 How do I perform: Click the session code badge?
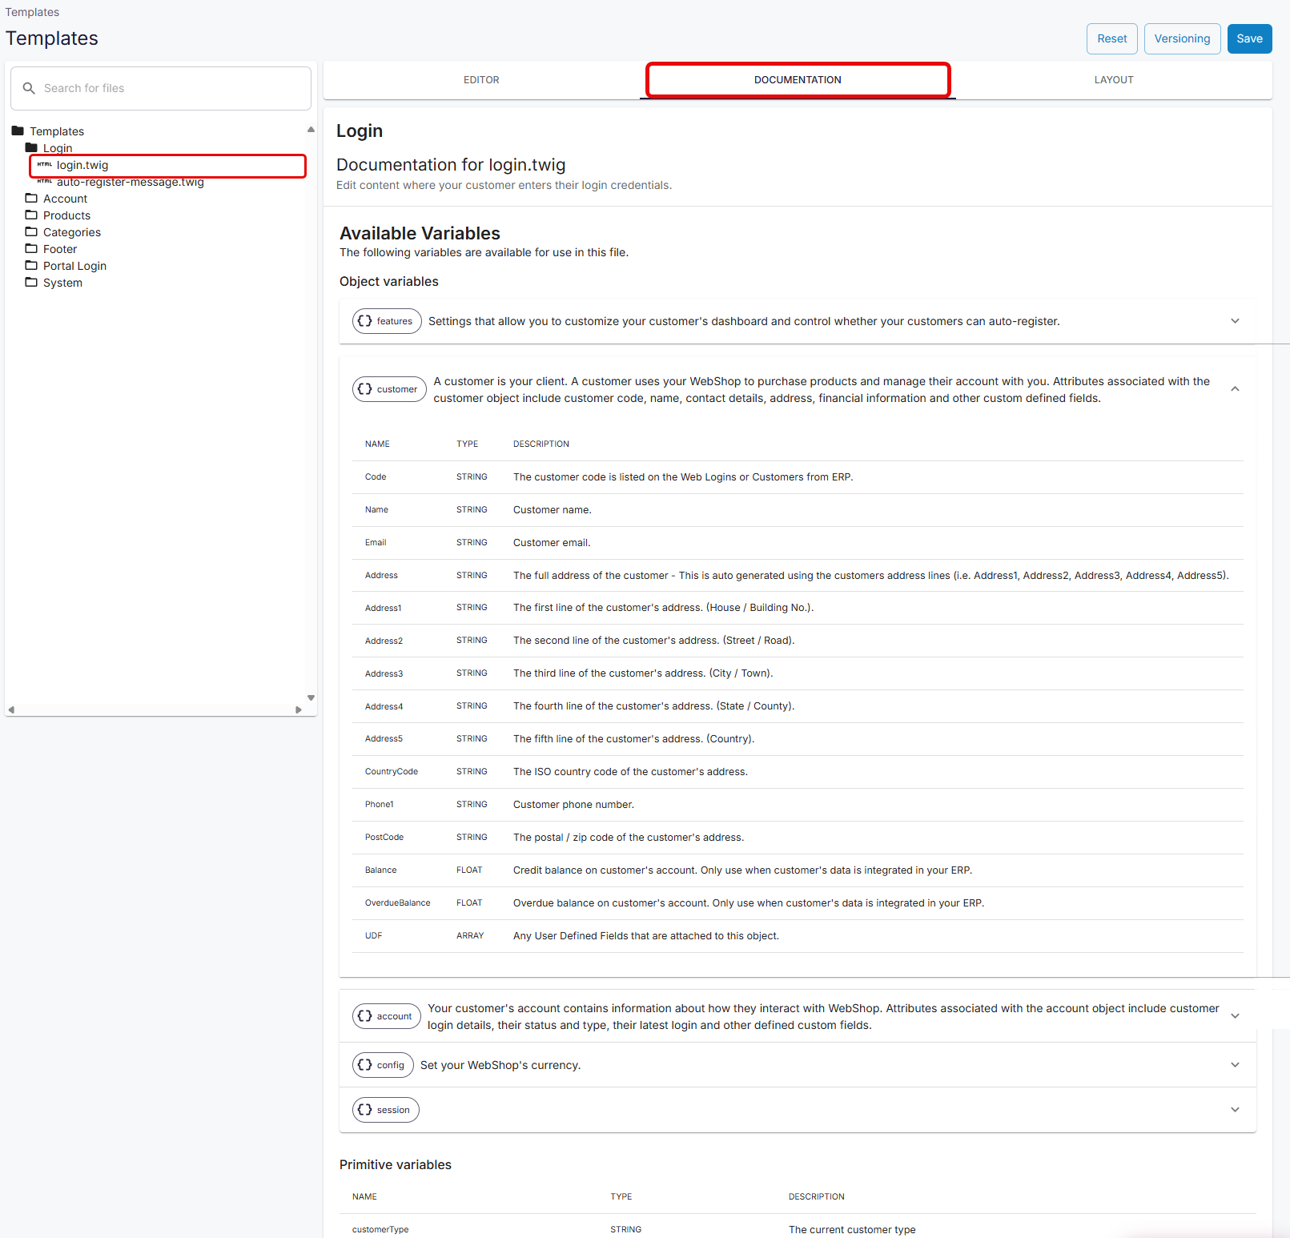point(385,1110)
